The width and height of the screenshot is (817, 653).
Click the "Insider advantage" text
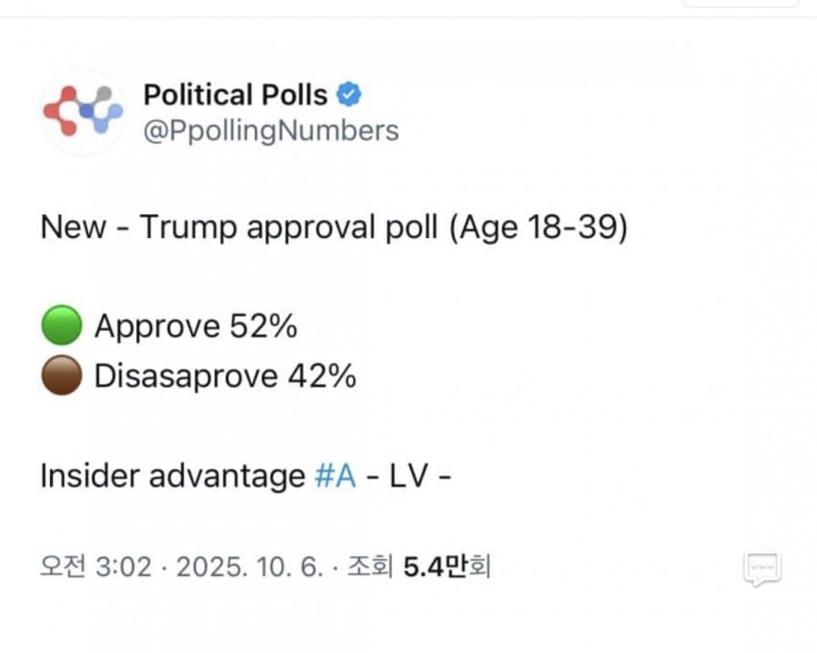pyautogui.click(x=172, y=475)
